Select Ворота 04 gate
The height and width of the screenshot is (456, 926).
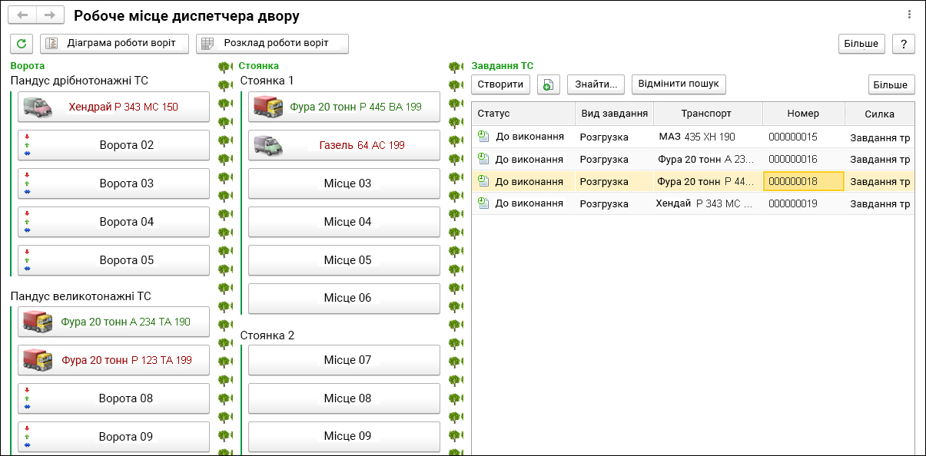coord(114,222)
